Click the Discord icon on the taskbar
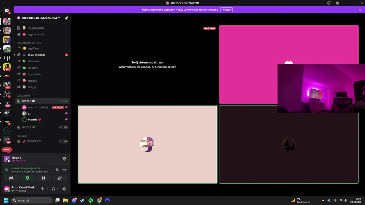The height and width of the screenshot is (205, 365). click(74, 200)
